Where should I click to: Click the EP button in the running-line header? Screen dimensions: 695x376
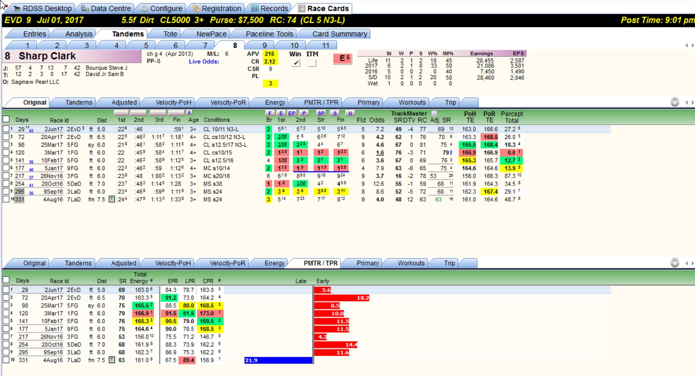[292, 113]
